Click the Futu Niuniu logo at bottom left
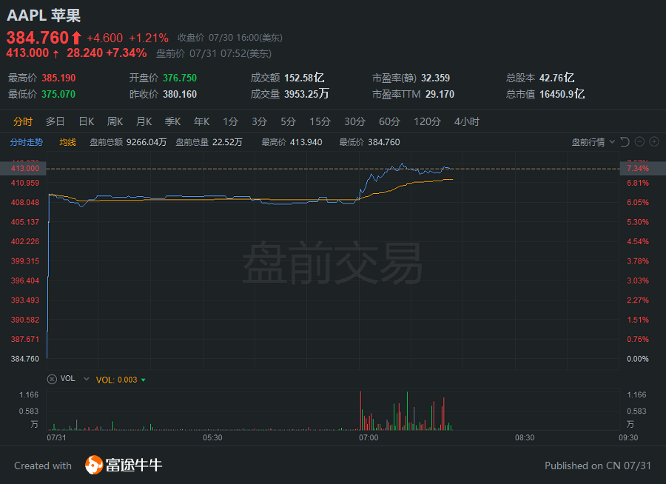 pyautogui.click(x=123, y=466)
